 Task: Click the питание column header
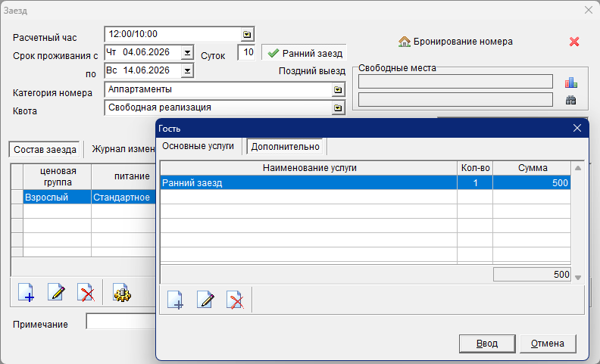(x=124, y=176)
